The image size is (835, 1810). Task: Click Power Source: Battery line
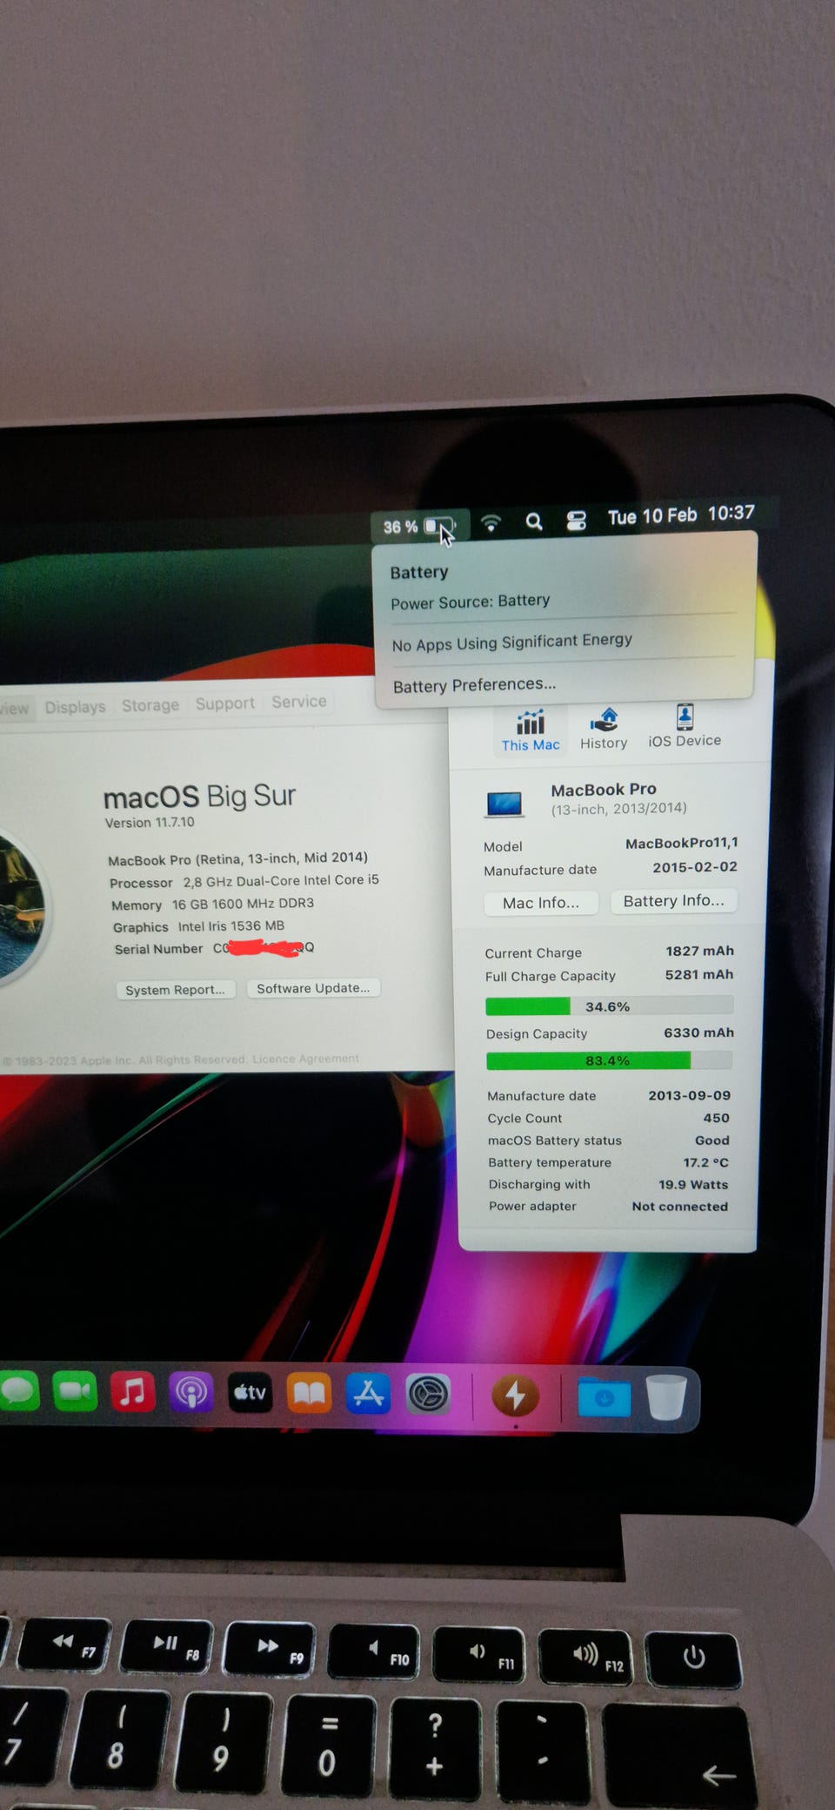coord(471,602)
